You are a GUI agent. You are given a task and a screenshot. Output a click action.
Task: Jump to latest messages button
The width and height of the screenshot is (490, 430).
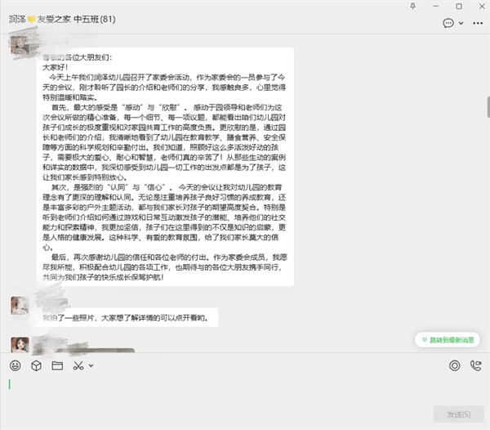[447, 339]
